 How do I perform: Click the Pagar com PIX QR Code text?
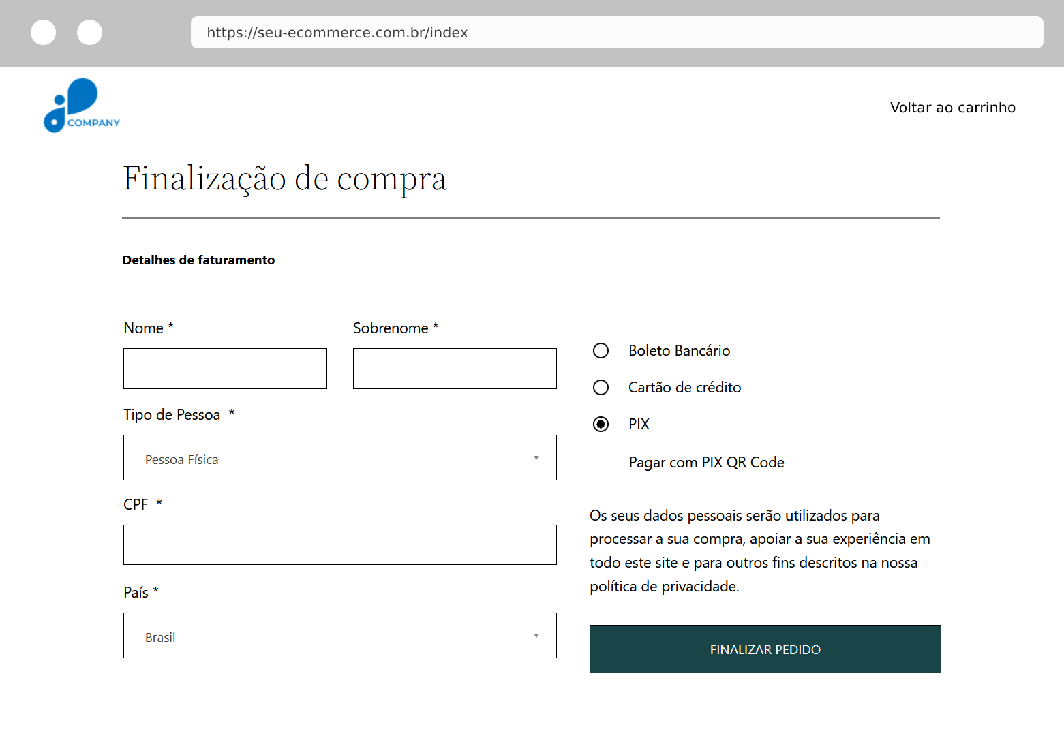706,463
